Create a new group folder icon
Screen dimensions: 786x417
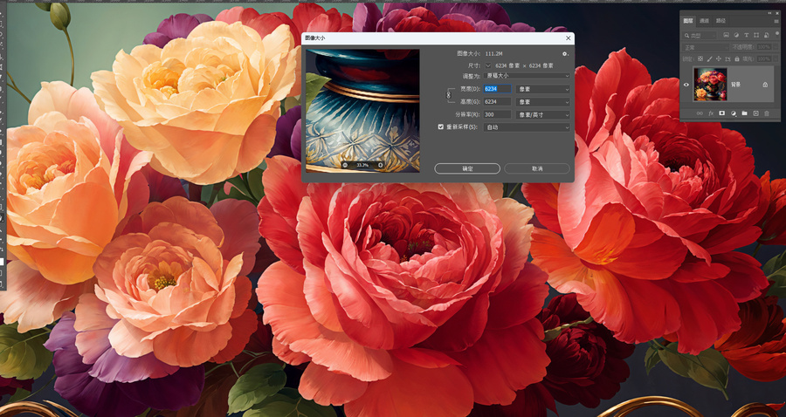click(744, 113)
